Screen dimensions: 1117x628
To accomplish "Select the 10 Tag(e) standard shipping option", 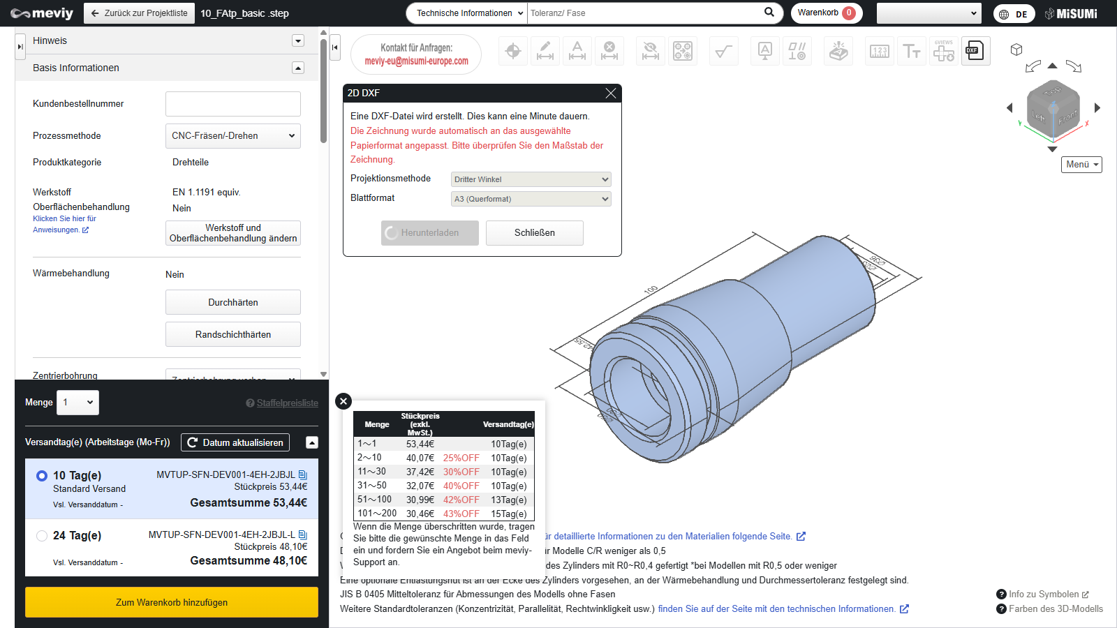I will tap(42, 476).
